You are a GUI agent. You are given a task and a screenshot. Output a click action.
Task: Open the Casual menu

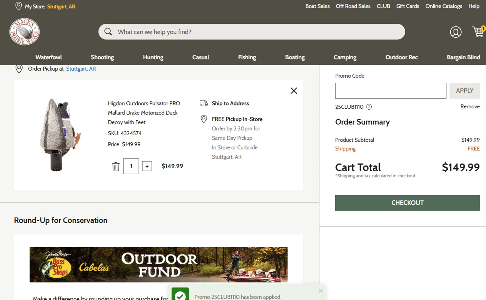(201, 57)
